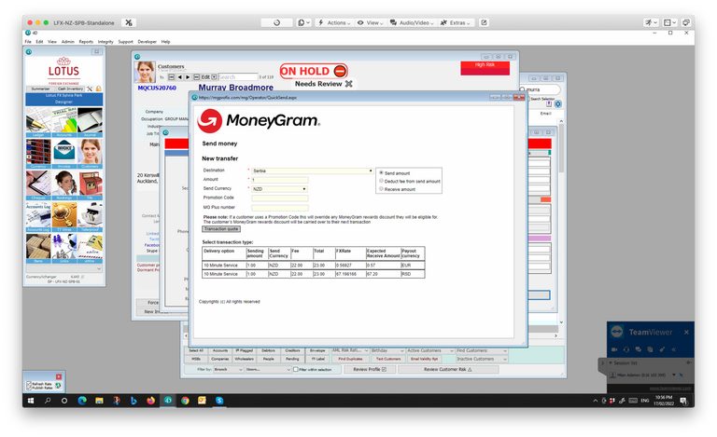
Task: Click the High Risk red indicator
Action: [485, 68]
